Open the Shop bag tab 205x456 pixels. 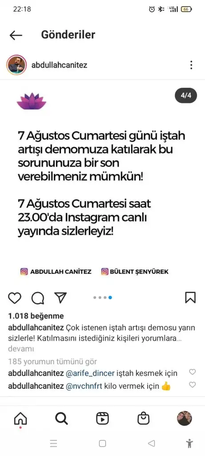point(144,419)
